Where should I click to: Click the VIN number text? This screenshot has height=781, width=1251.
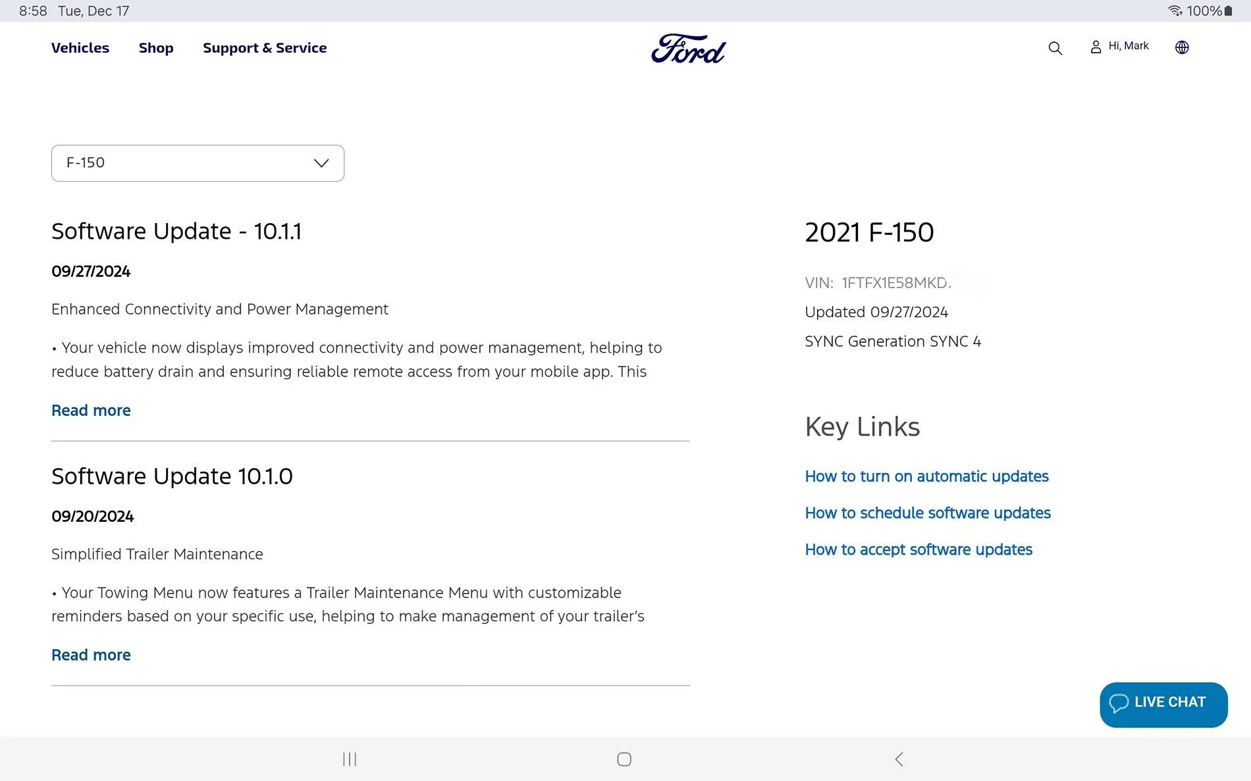point(878,283)
